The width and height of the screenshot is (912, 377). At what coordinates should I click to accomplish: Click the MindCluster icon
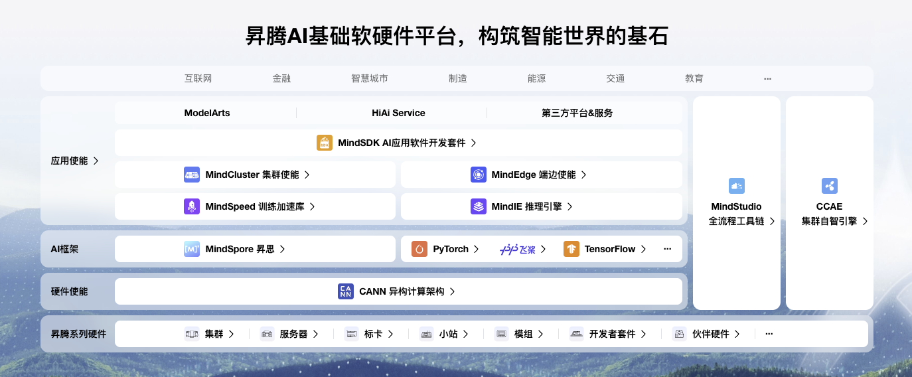tap(192, 175)
